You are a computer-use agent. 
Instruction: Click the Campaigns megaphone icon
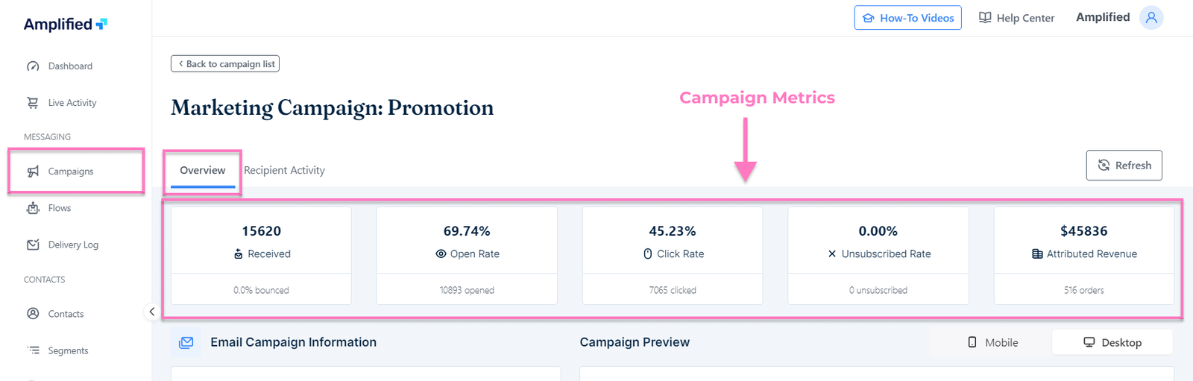pyautogui.click(x=33, y=171)
